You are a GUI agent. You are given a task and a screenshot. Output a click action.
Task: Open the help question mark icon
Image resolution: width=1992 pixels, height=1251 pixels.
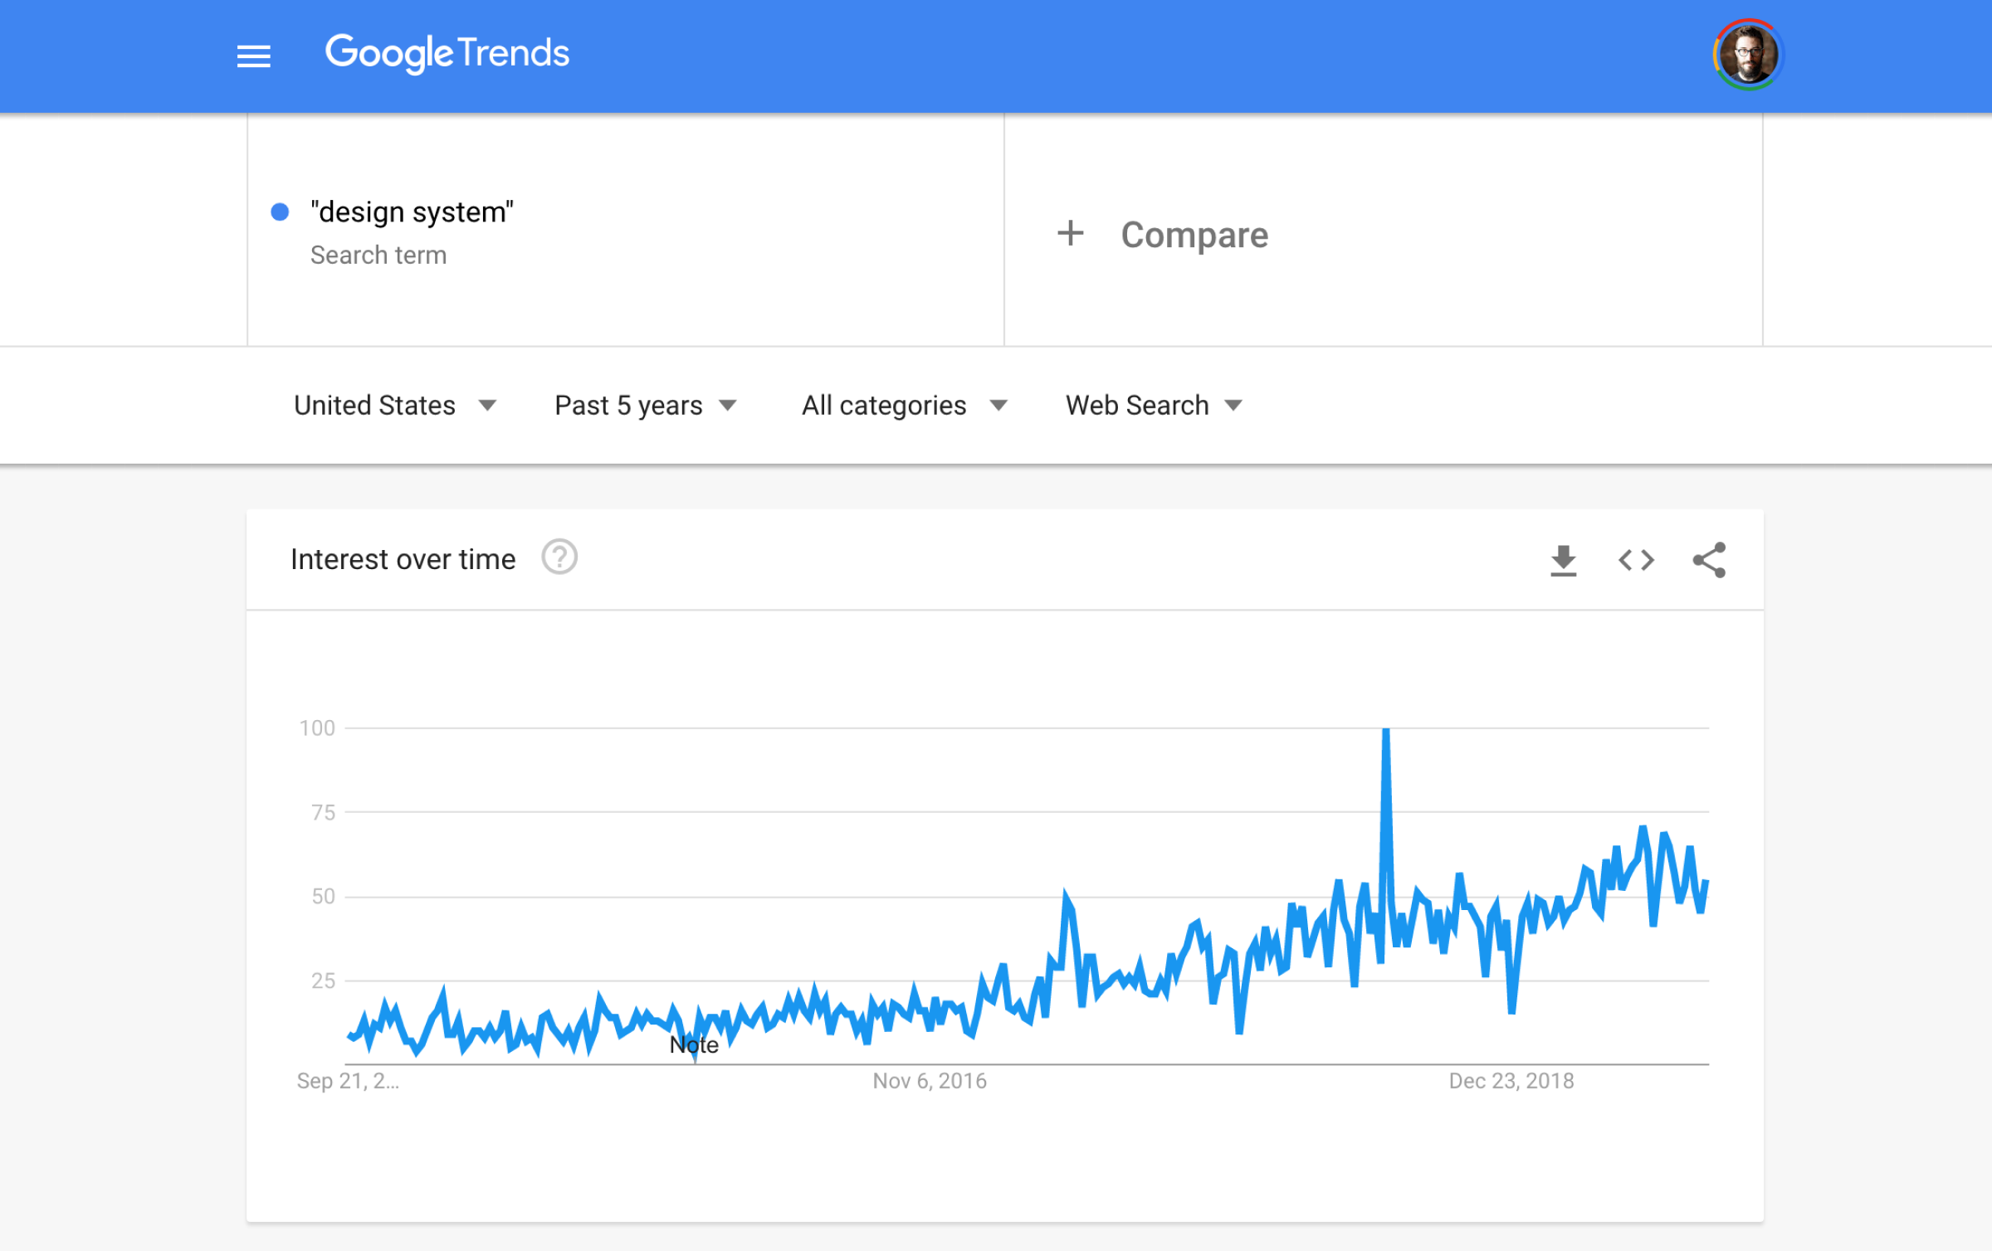click(x=559, y=557)
